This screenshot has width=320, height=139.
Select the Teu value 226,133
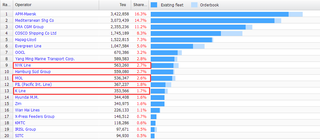tap(122, 110)
